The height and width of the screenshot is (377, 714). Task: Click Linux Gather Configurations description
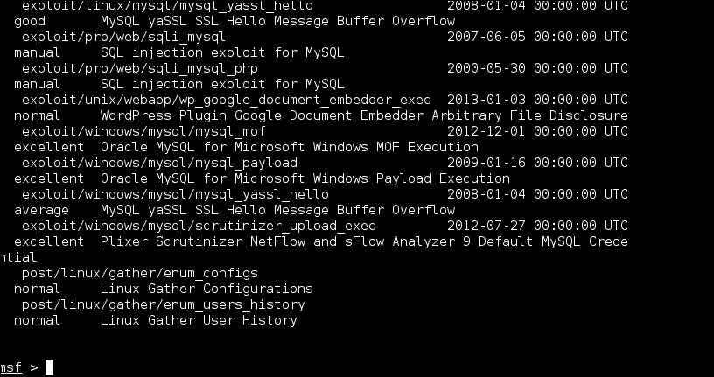point(206,289)
